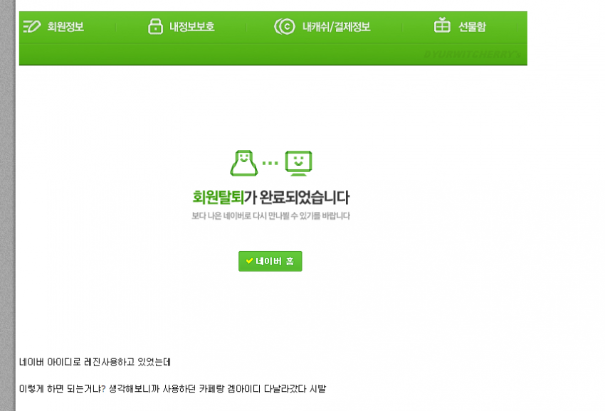
Task: Click the 네이버 홈 button
Action: pos(270,262)
